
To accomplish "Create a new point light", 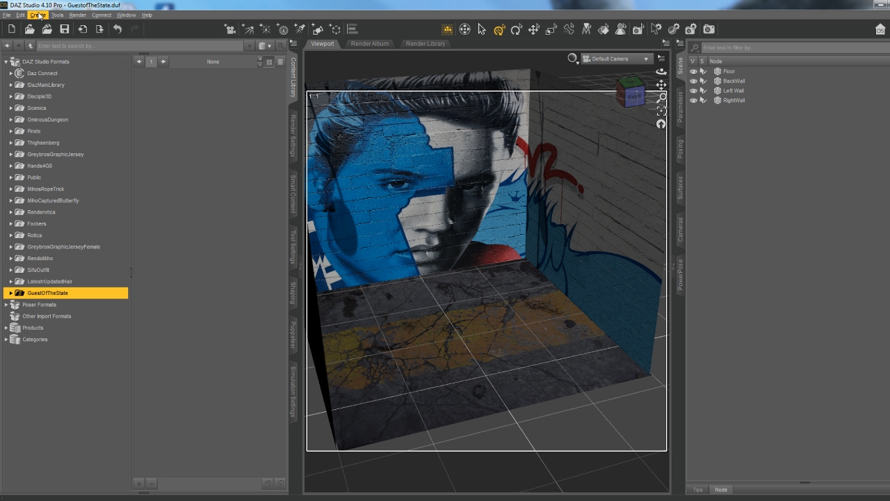I will click(265, 29).
